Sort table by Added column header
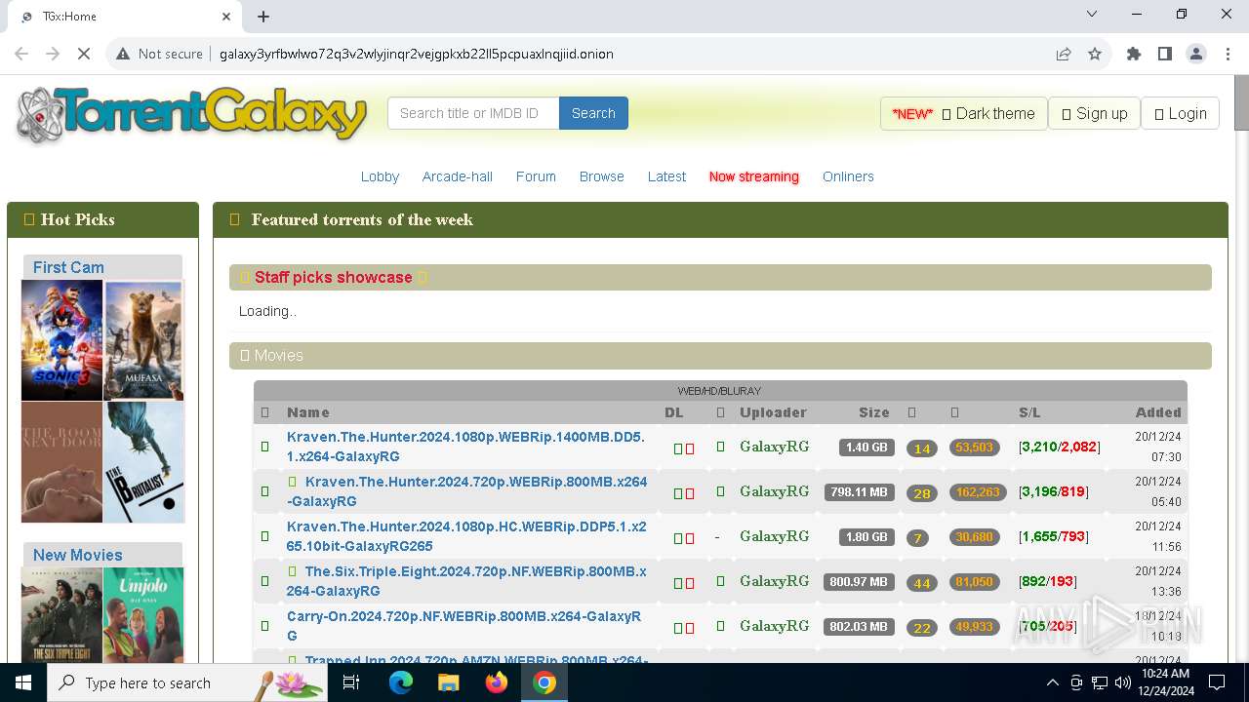Screen dimensions: 1249x702 tap(1158, 412)
